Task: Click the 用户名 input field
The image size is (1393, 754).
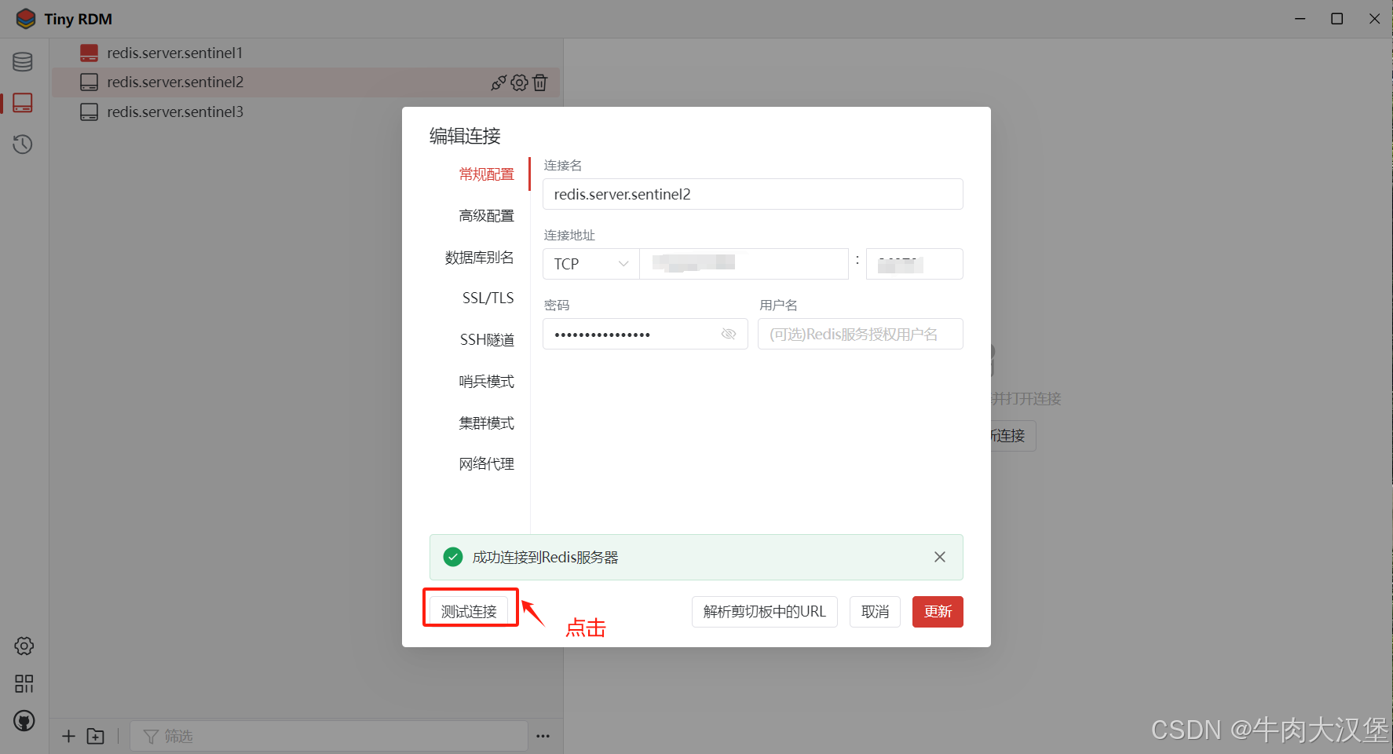Action: 861,334
